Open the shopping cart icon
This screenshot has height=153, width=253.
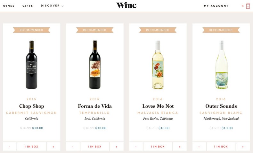[x=248, y=6]
